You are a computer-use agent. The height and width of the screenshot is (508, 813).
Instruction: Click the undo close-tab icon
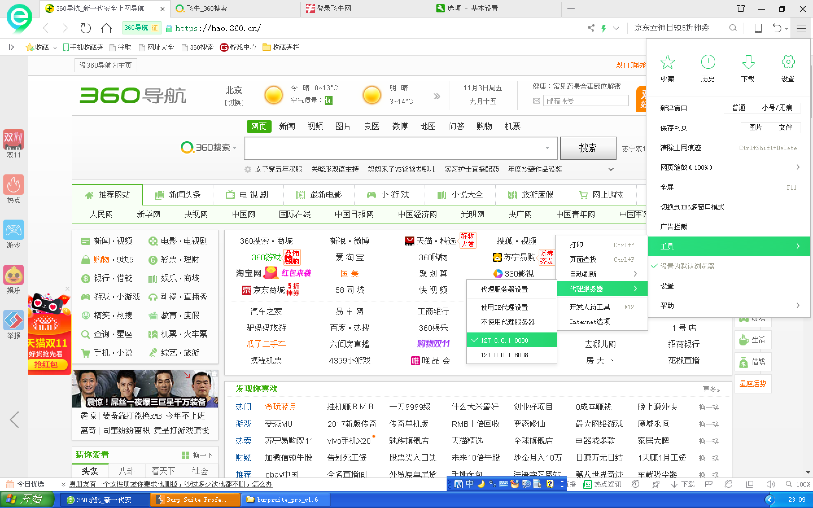(777, 28)
